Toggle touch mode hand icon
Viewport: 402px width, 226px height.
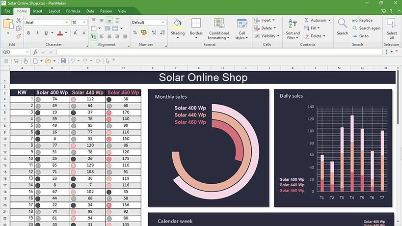coord(26,61)
